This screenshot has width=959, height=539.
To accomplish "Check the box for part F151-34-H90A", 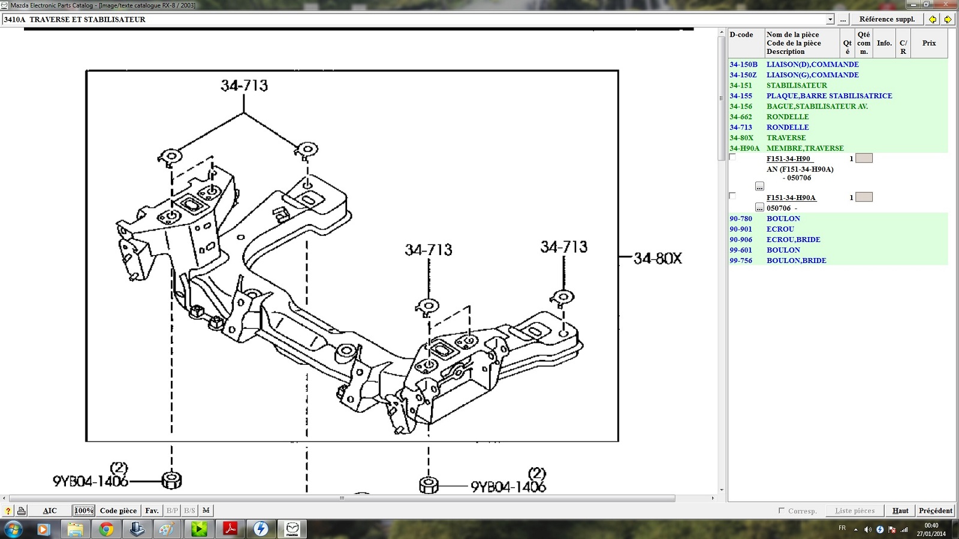I will (x=732, y=196).
